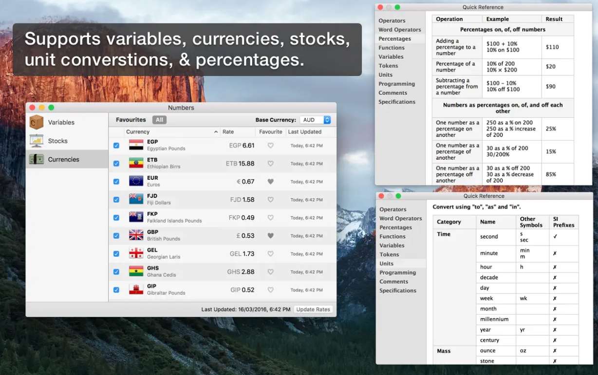This screenshot has width=598, height=375.
Task: Click the 'ounce' row under Mass category
Action: pos(527,351)
